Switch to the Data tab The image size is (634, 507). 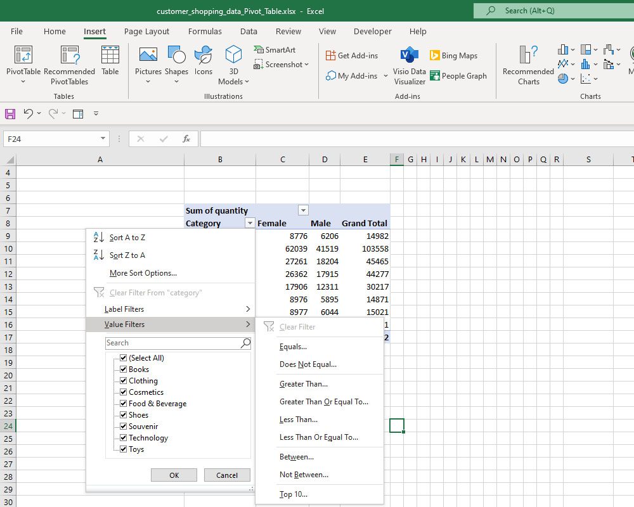pos(249,32)
